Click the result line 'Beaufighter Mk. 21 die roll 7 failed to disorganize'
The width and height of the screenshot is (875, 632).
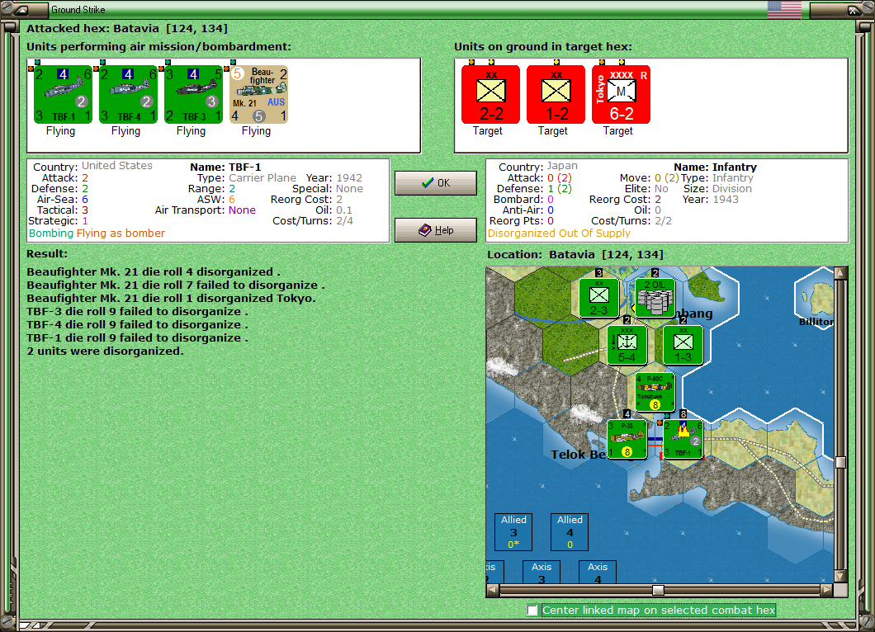coord(176,285)
